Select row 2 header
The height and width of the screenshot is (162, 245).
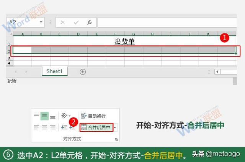(x=9, y=51)
